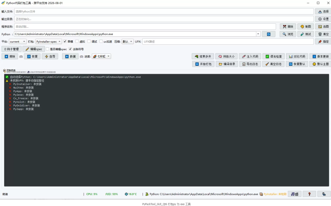
Task: Click log line 自动选择Python
Action: (75, 77)
